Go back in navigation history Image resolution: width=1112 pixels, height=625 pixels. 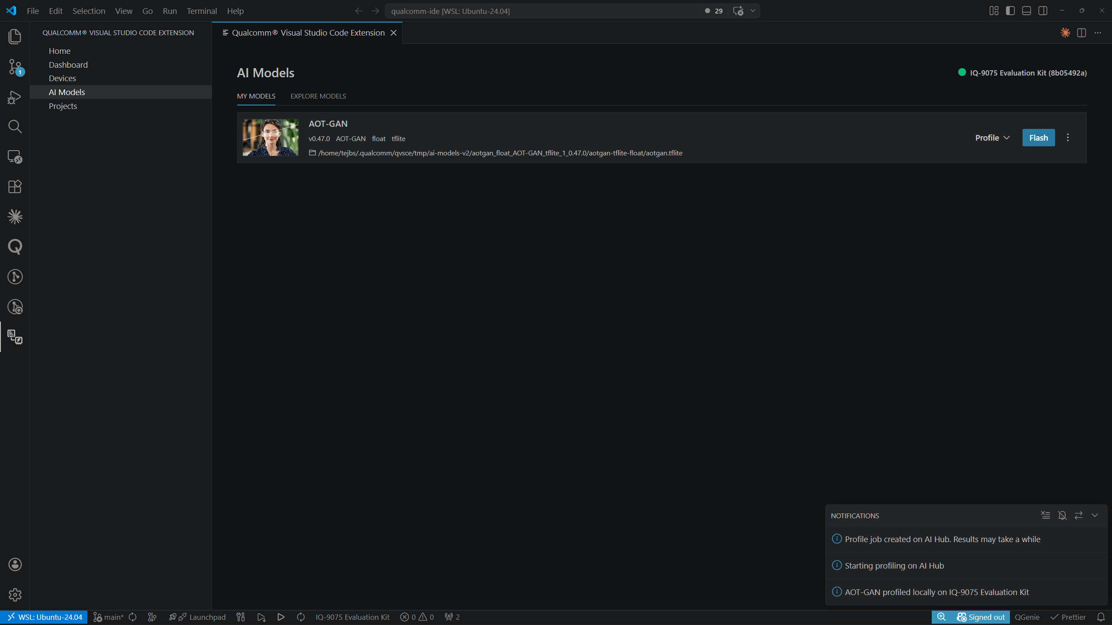tap(359, 11)
